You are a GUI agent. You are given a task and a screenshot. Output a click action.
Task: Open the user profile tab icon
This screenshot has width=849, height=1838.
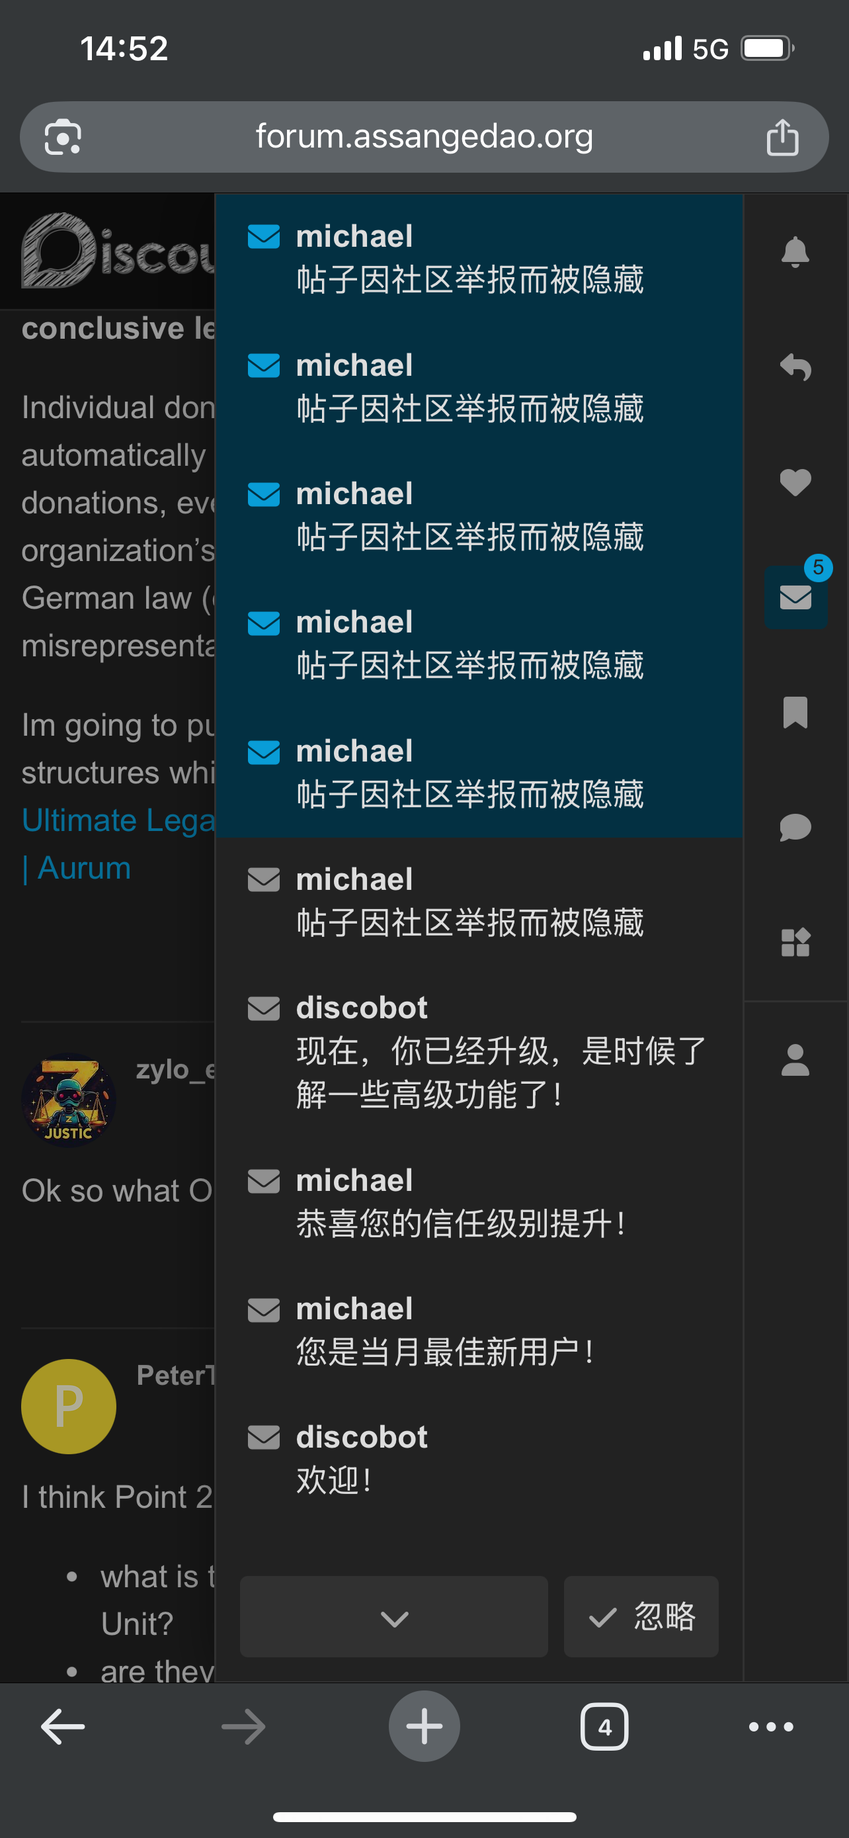pos(795,1059)
